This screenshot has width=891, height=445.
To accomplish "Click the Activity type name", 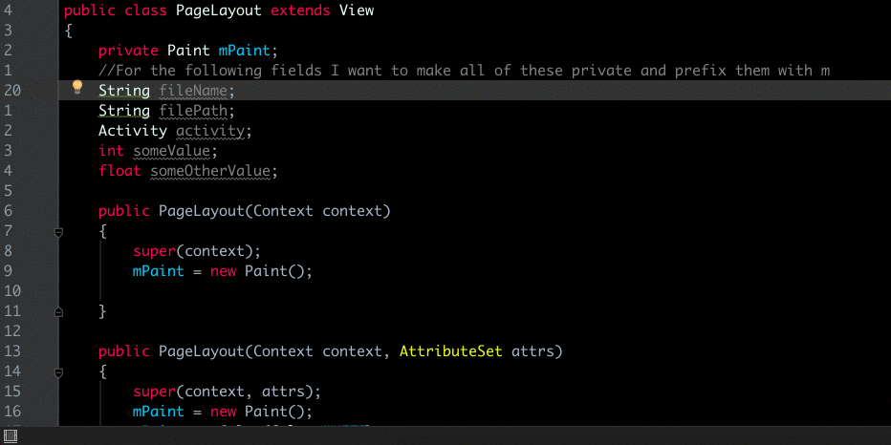I will (133, 131).
